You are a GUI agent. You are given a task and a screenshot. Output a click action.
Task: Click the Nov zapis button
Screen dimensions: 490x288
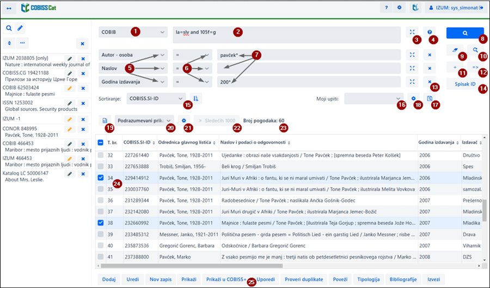[x=161, y=279]
